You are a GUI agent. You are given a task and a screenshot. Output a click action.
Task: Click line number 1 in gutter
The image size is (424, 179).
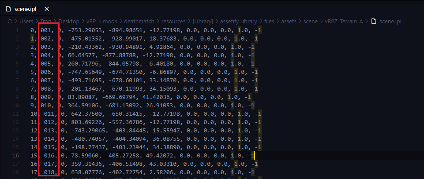(x=17, y=30)
